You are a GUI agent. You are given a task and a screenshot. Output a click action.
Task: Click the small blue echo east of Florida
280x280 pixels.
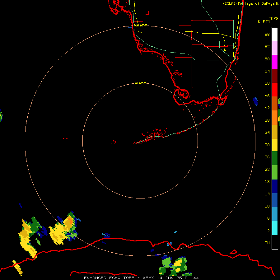tap(255, 101)
